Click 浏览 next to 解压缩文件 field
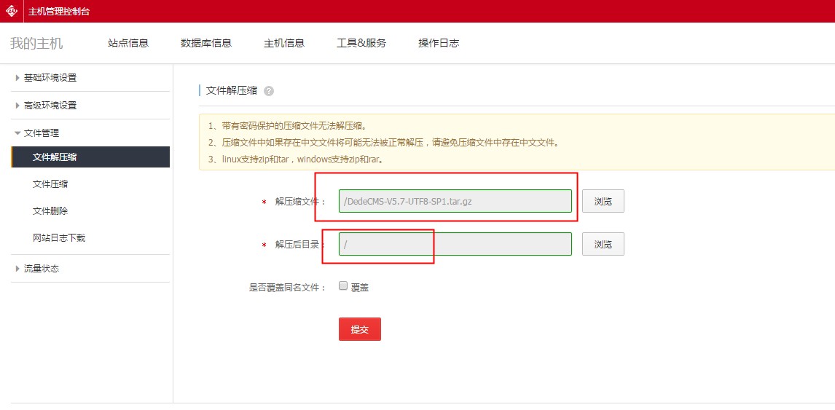The width and height of the screenshot is (835, 410). tap(603, 201)
